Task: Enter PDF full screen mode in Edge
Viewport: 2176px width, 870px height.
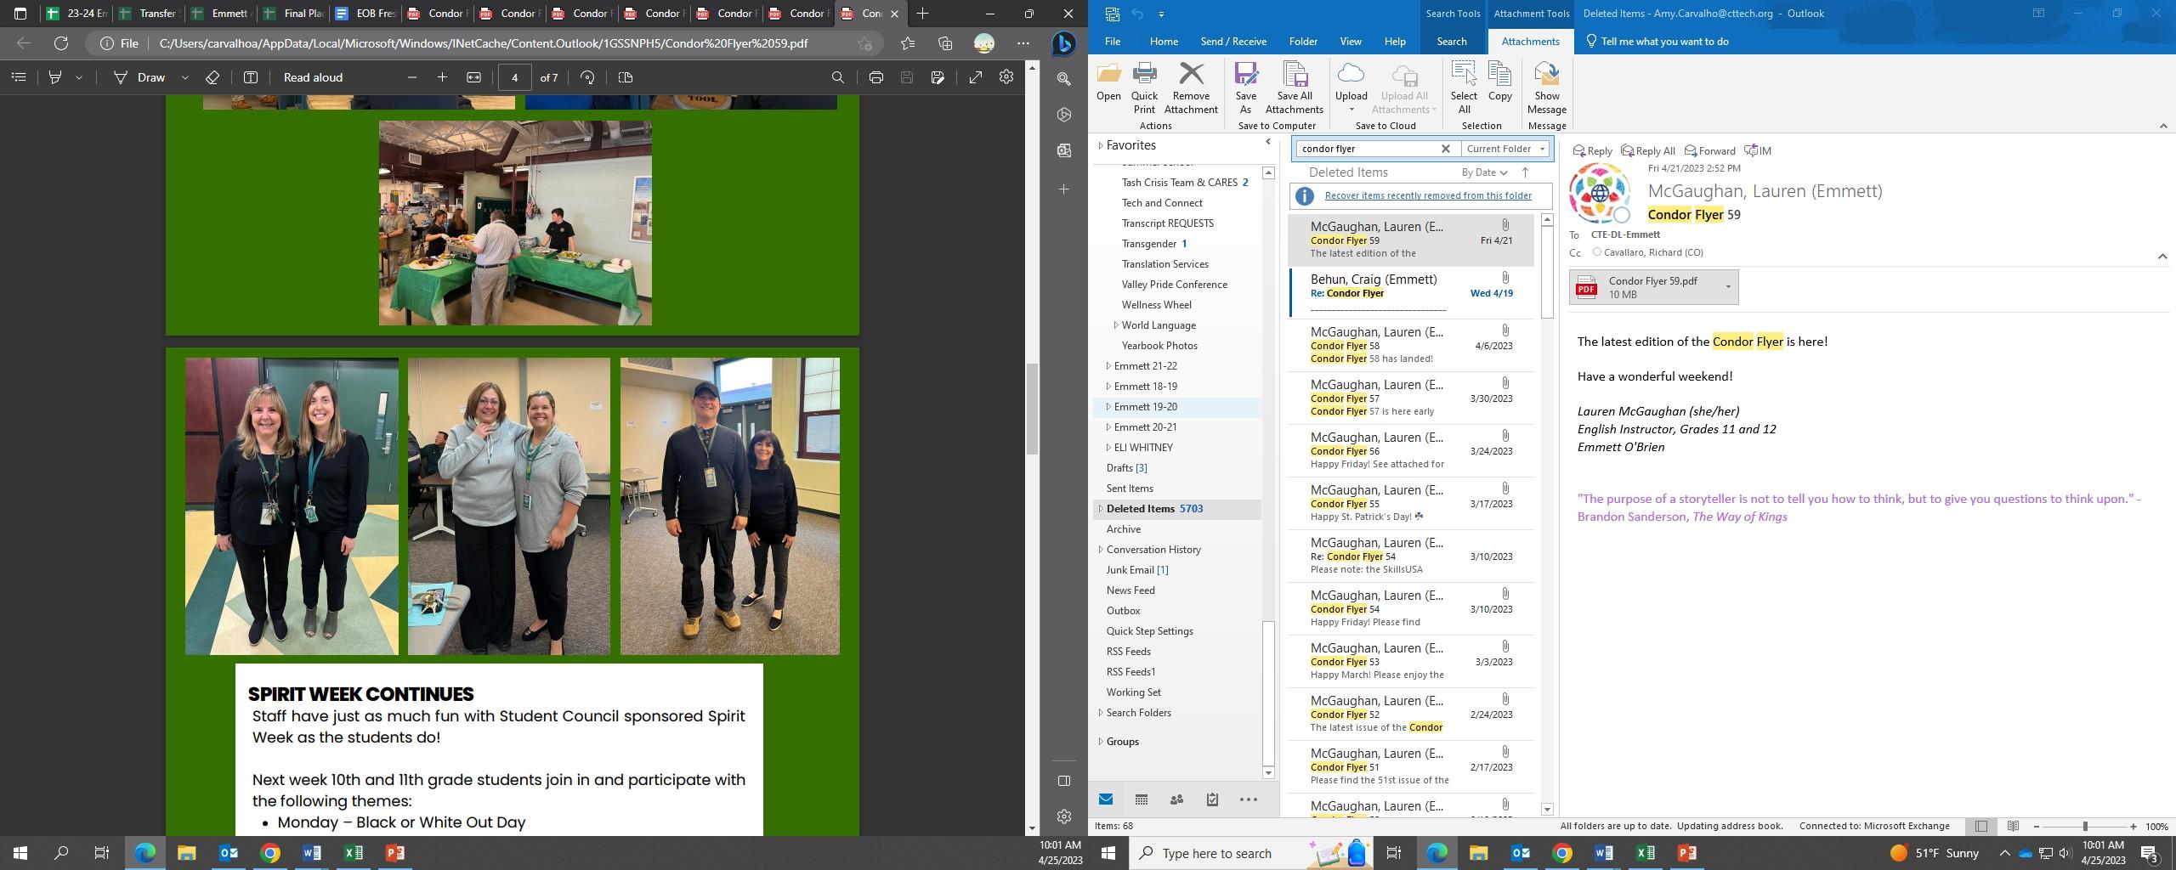Action: tap(976, 77)
